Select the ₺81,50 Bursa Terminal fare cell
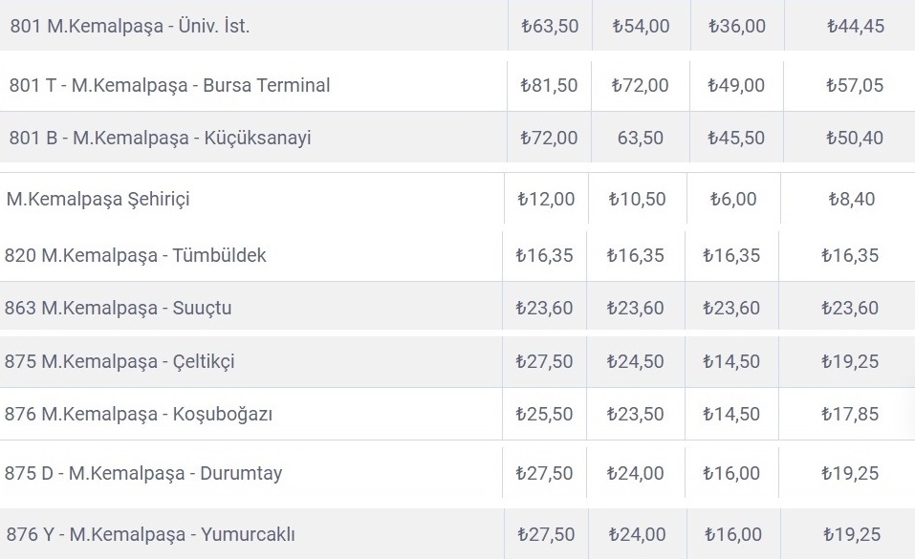 coord(549,85)
